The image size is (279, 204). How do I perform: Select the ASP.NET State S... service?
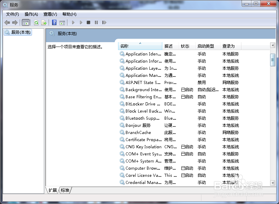click(179, 83)
